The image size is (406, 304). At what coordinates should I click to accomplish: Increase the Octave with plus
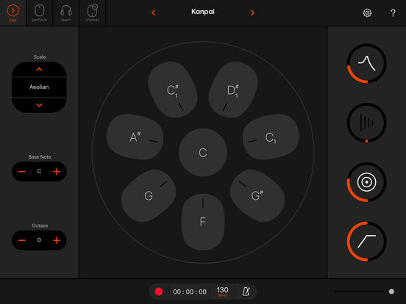click(57, 240)
